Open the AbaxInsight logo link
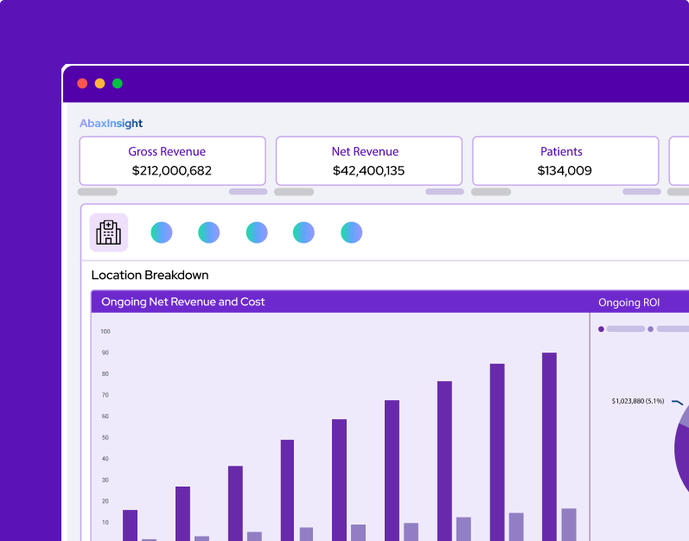This screenshot has width=689, height=541. point(112,124)
